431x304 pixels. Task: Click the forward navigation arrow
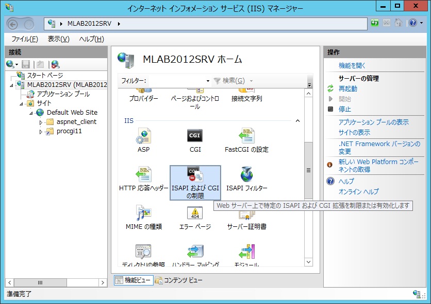pyautogui.click(x=28, y=25)
